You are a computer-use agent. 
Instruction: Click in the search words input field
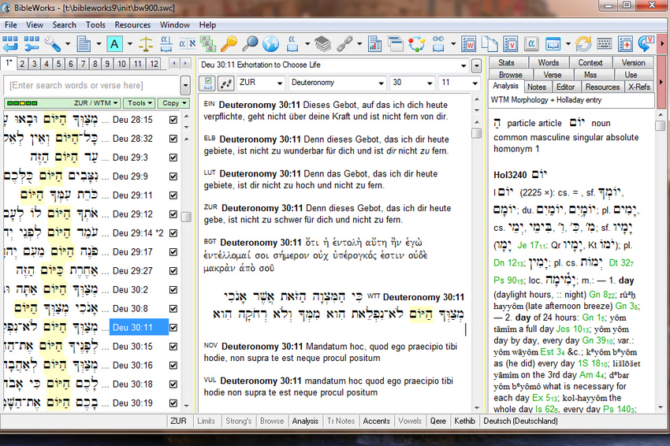[x=92, y=85]
